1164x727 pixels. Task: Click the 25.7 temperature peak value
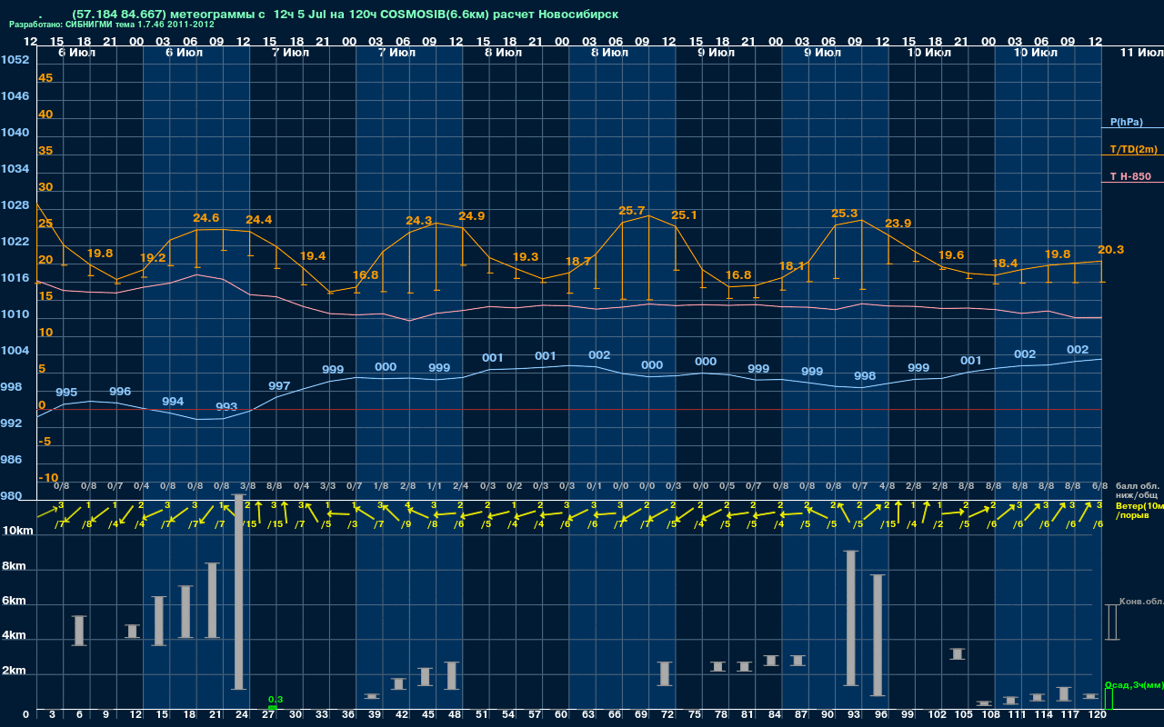tap(631, 211)
